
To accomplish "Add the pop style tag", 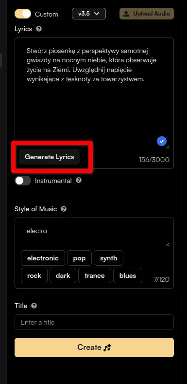I will [79, 258].
